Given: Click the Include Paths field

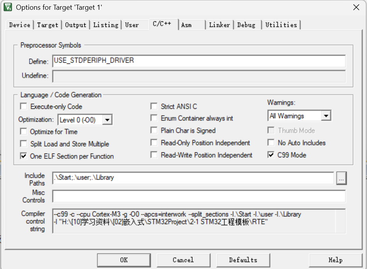Looking at the screenshot, I should tap(193, 178).
